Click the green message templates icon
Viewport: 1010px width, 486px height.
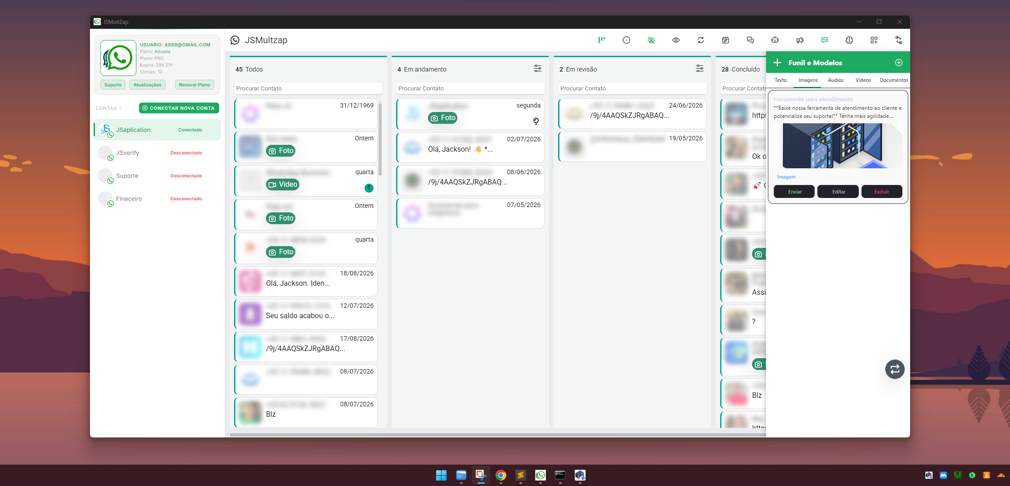[x=824, y=40]
